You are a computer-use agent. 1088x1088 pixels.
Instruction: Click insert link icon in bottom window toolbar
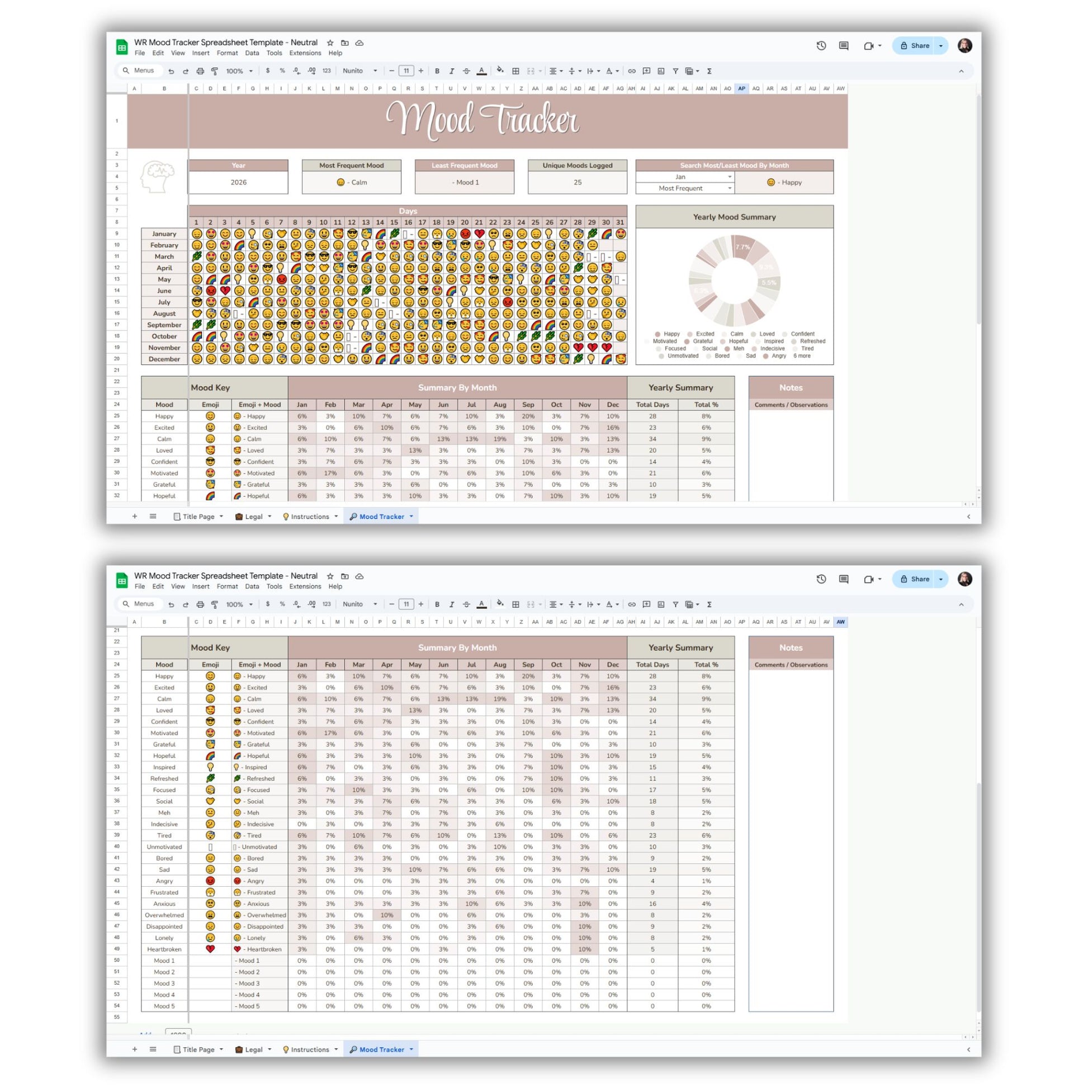pos(632,604)
